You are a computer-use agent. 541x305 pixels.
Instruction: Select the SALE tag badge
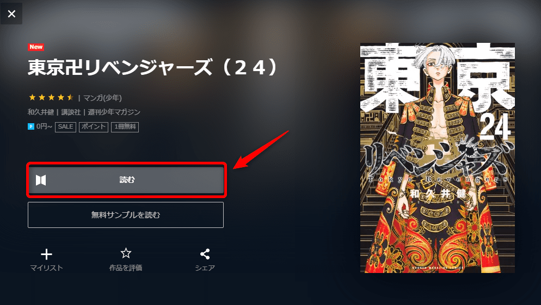tap(65, 127)
